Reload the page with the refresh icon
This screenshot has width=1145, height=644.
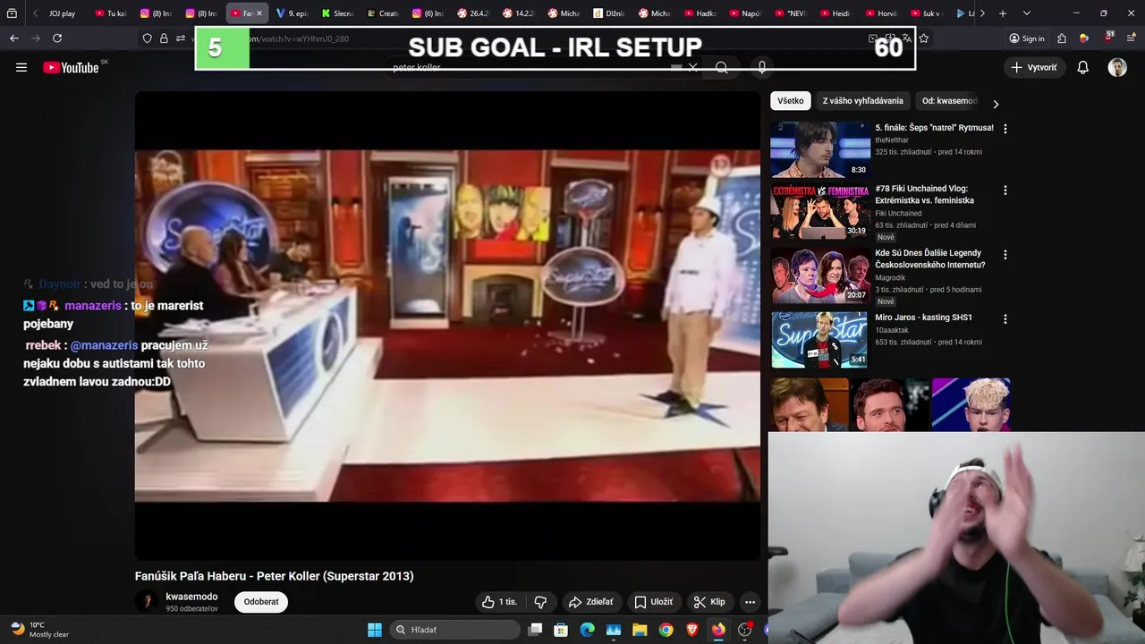57,38
